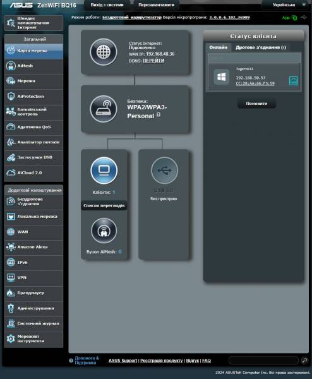Click the WAN globe icon in sidebar
312x379 pixels.
click(x=11, y=232)
